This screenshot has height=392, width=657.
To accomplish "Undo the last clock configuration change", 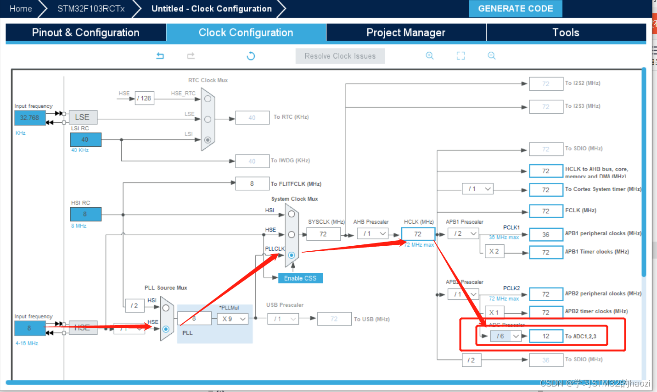I will pyautogui.click(x=160, y=56).
